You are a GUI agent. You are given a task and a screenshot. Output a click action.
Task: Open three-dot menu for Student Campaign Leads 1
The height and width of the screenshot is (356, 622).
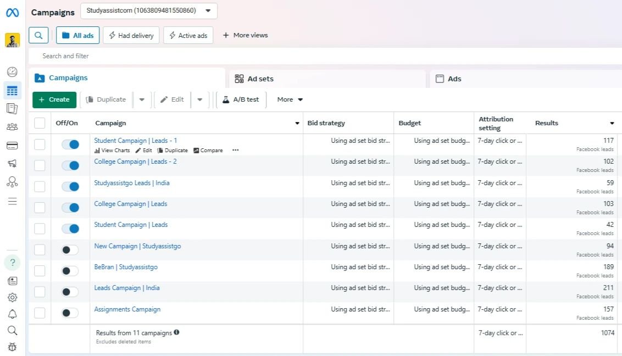(236, 150)
